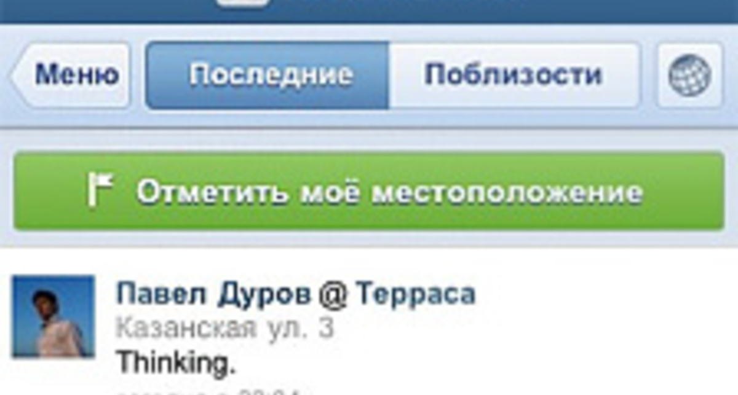Select the Поблизости tab
The height and width of the screenshot is (395, 738).
[x=514, y=76]
